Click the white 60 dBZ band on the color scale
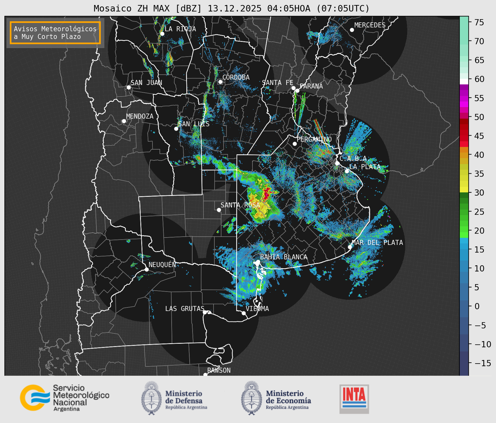 tap(464, 81)
